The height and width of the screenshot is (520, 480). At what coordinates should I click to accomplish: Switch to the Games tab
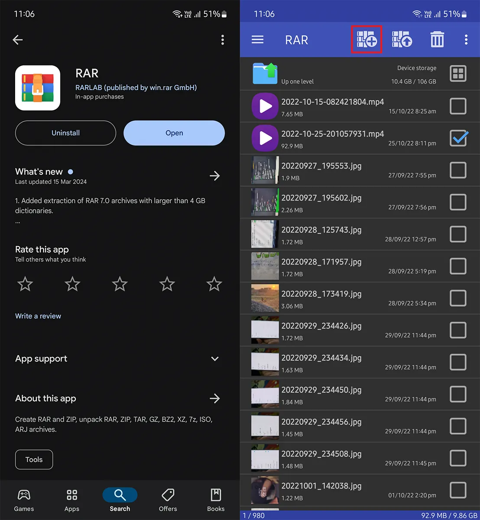click(x=24, y=500)
